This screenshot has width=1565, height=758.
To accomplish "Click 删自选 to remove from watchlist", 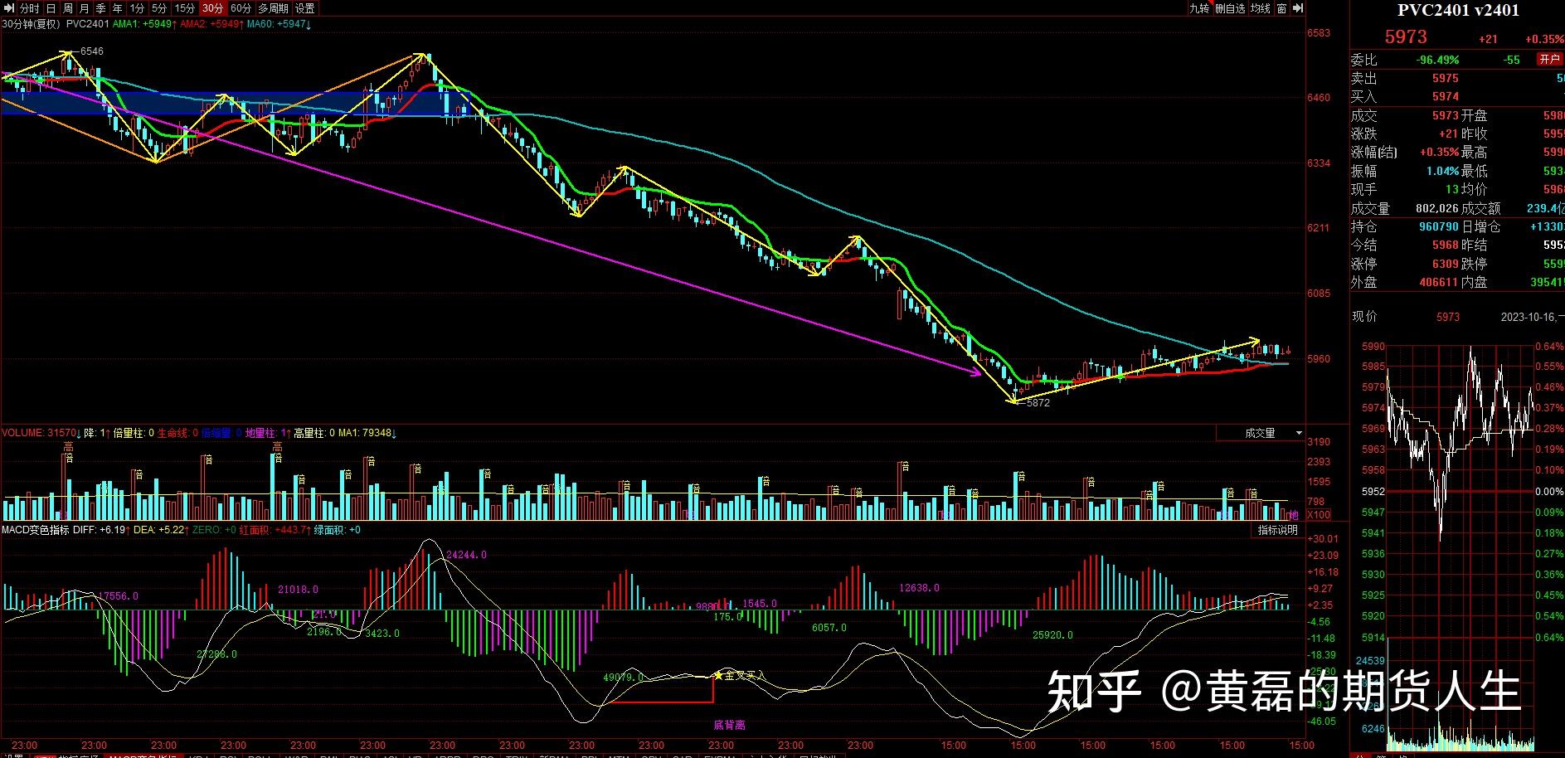I will point(1231,8).
